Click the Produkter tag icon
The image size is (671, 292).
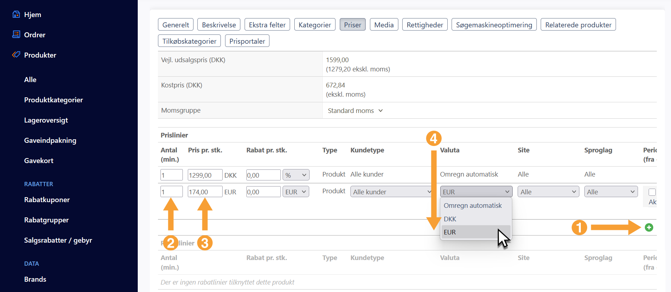[x=16, y=55]
